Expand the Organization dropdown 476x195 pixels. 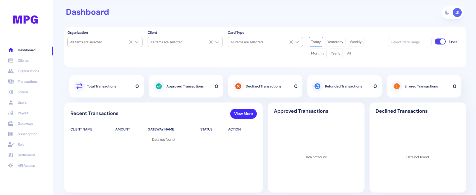[x=137, y=42]
